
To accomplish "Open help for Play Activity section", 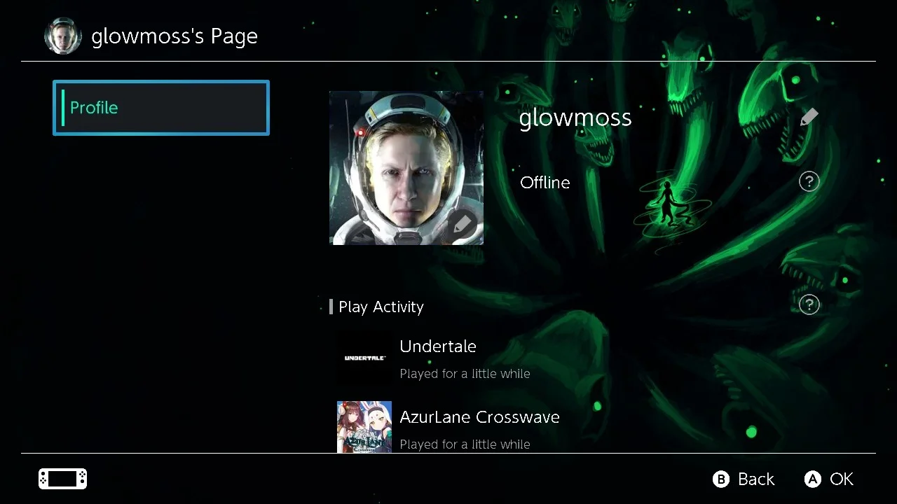I will pos(809,304).
